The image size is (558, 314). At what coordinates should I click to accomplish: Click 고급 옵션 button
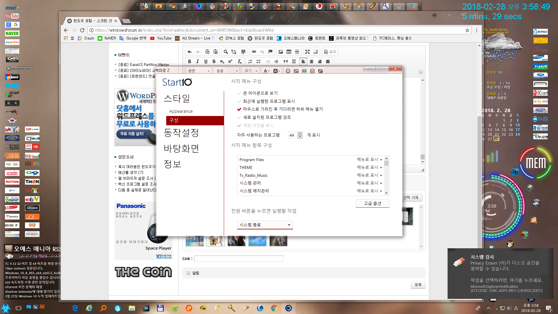372,204
